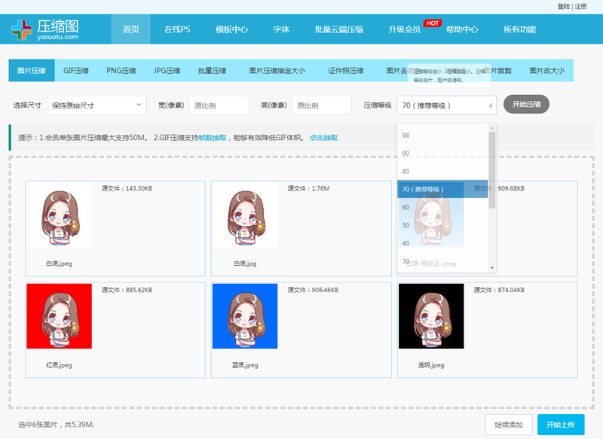
Task: Select compression level 40 in list
Action: 442,243
